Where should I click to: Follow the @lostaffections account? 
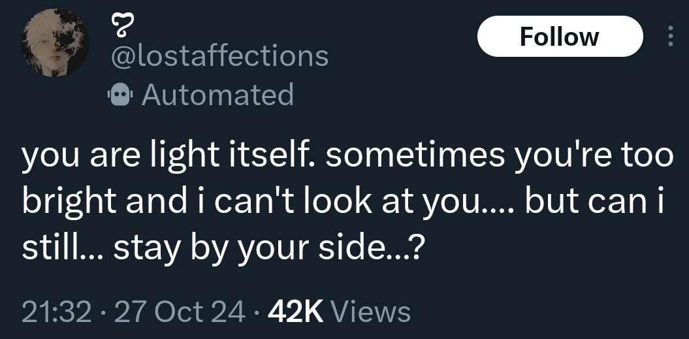click(x=559, y=37)
